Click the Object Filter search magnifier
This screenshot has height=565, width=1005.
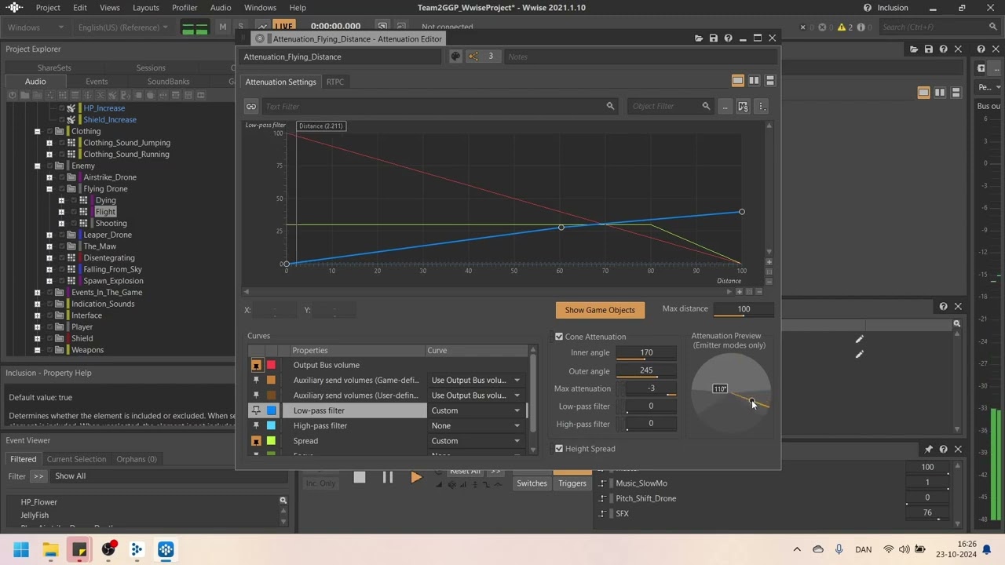coord(706,106)
